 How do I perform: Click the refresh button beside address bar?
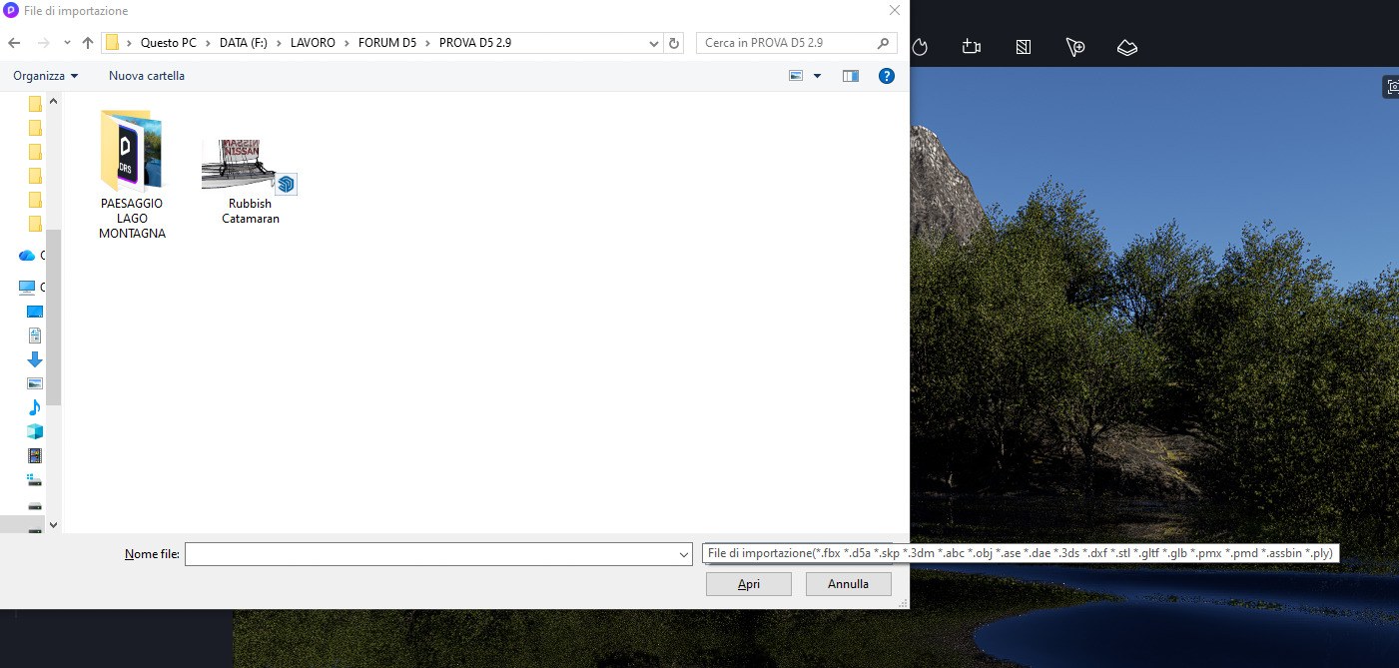coord(674,43)
